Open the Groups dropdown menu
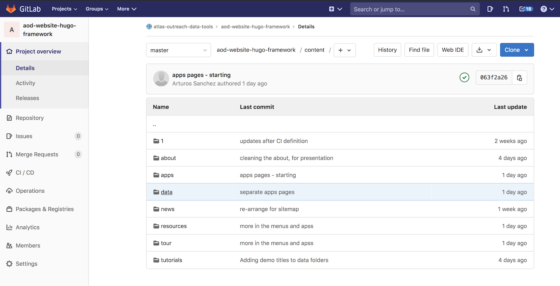 (97, 9)
